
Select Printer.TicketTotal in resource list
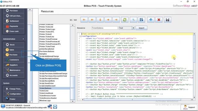pyautogui.click(x=47, y=47)
